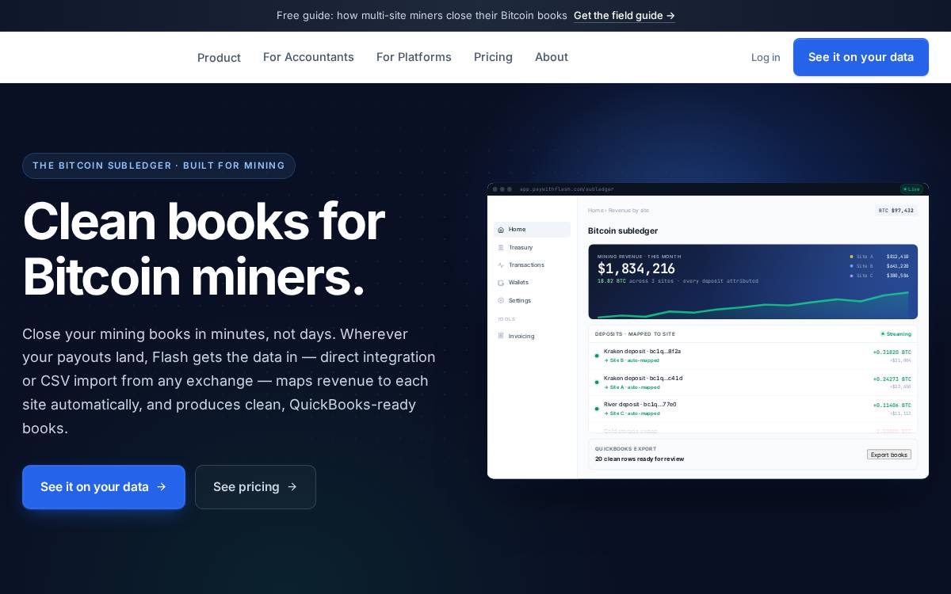Click the Home icon in dashboard sidebar
This screenshot has height=594, width=951.
(x=501, y=230)
